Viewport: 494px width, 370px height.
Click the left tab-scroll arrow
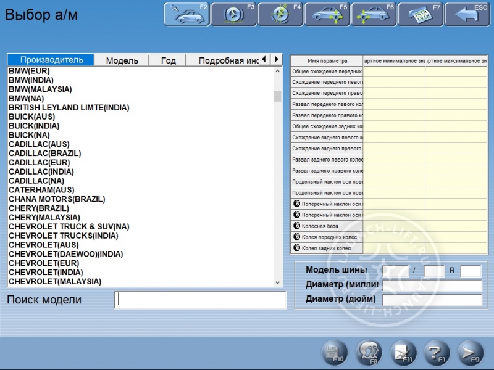pos(264,59)
